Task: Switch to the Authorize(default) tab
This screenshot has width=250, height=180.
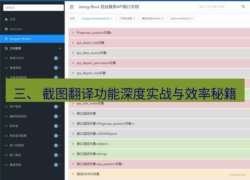Action: (x=180, y=18)
